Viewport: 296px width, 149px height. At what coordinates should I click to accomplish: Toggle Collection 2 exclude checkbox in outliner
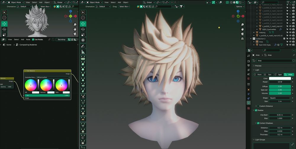(x=284, y=39)
